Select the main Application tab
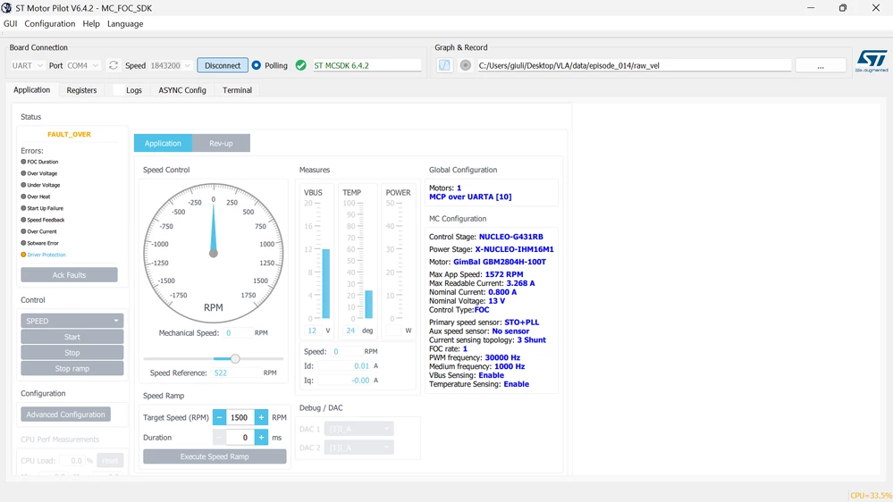The image size is (893, 502). pos(32,90)
